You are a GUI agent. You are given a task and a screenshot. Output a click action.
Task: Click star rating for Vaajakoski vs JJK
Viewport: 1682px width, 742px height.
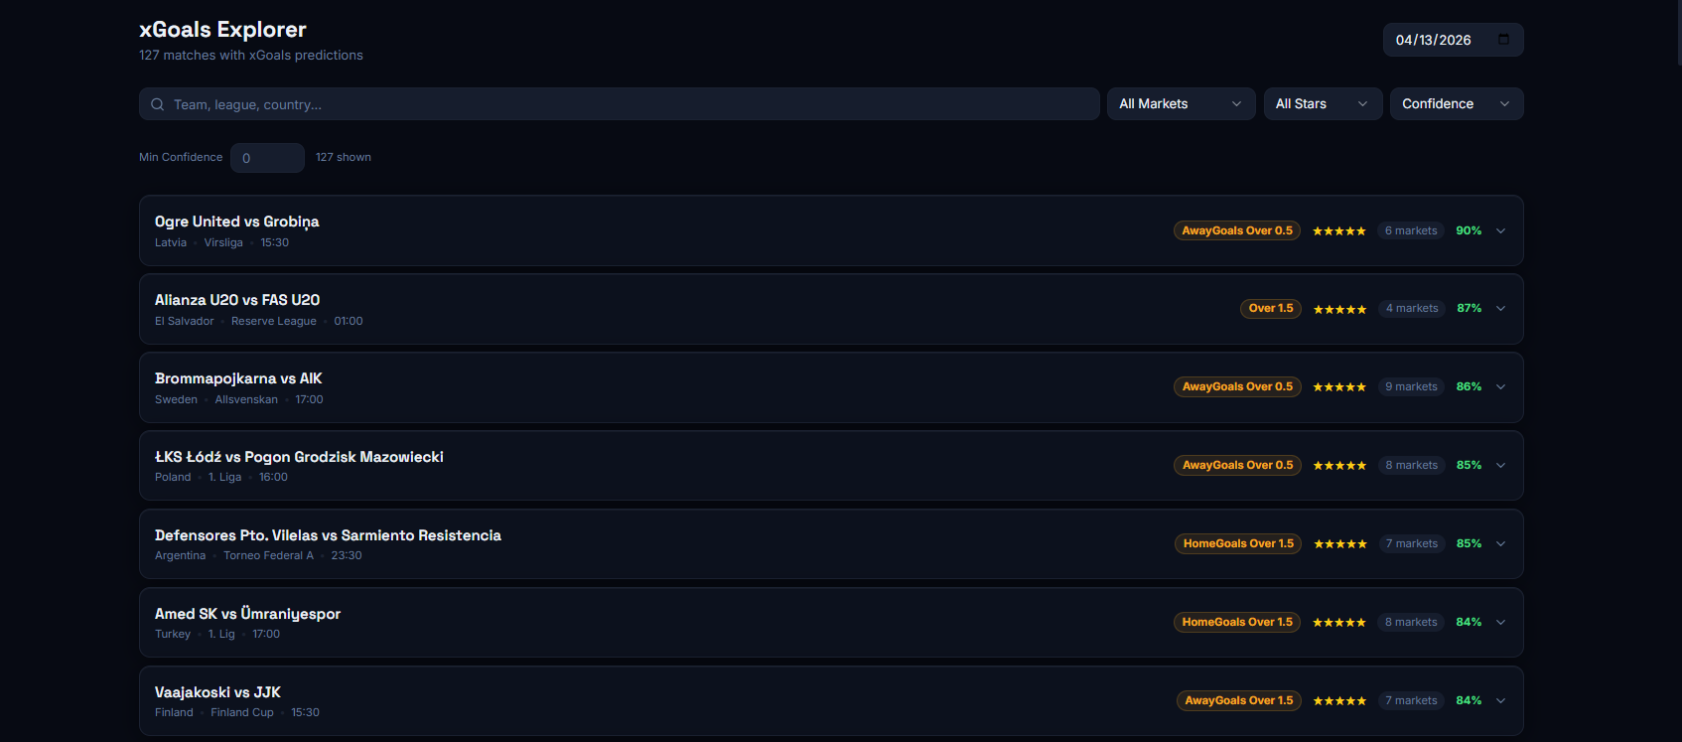[x=1339, y=701]
